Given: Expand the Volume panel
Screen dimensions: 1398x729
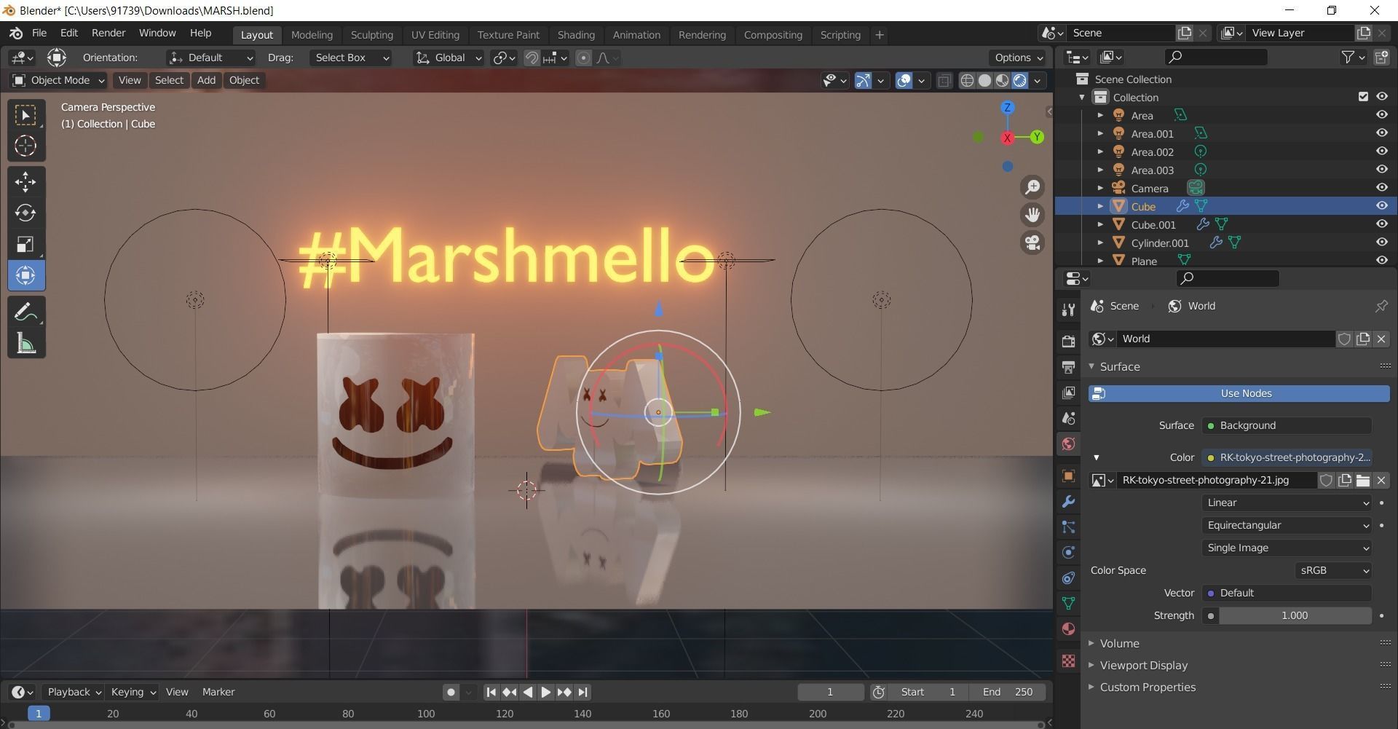Looking at the screenshot, I should tap(1119, 643).
